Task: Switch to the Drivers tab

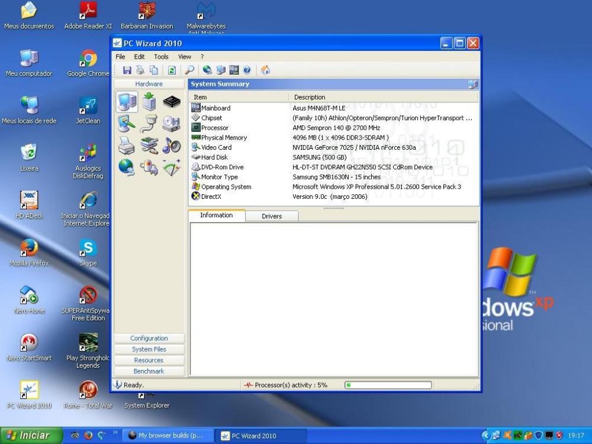Action: click(x=272, y=216)
